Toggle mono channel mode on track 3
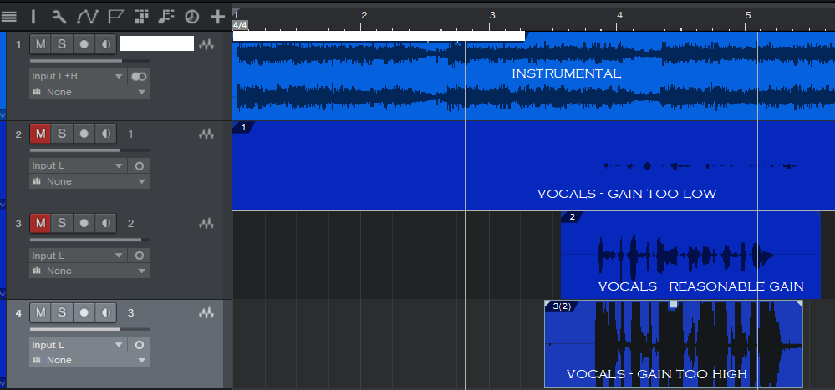Viewport: 835px width, 390px height. 139,256
